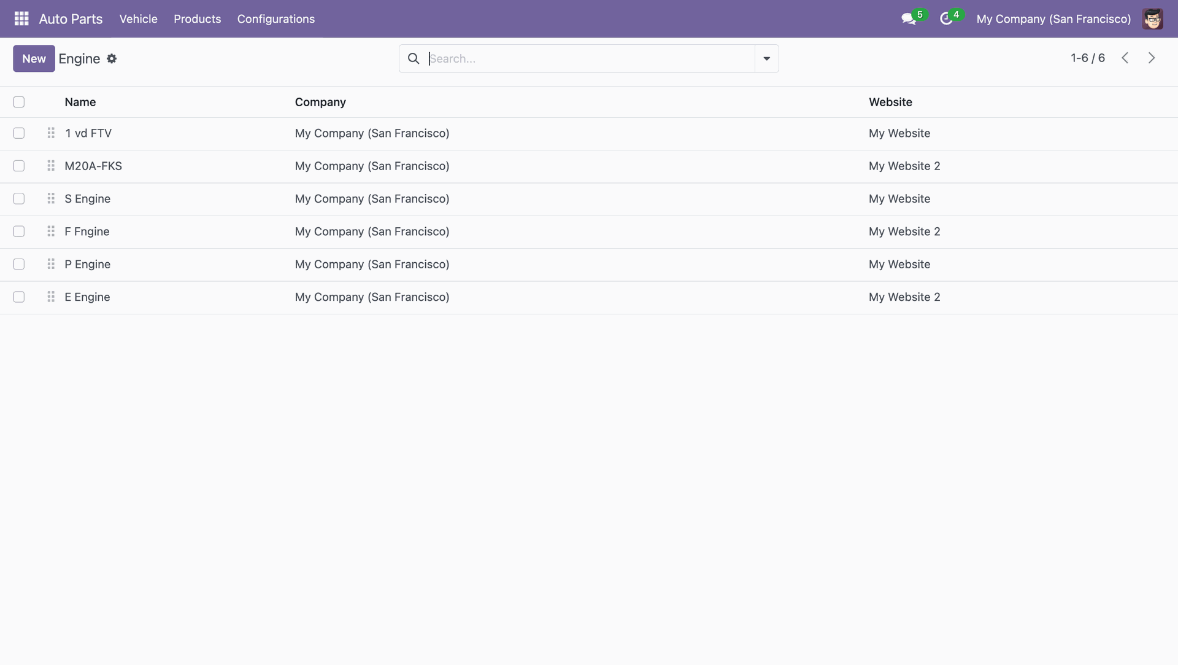1178x665 pixels.
Task: Open the Vehicle menu
Action: 138,19
